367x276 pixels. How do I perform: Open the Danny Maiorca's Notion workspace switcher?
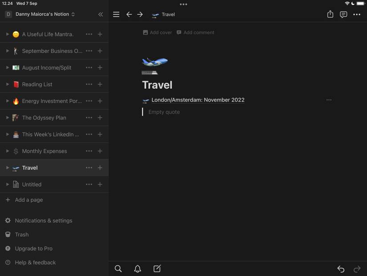pyautogui.click(x=42, y=14)
